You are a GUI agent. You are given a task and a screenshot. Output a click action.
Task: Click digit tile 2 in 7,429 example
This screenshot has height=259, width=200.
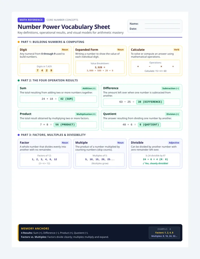47,71
